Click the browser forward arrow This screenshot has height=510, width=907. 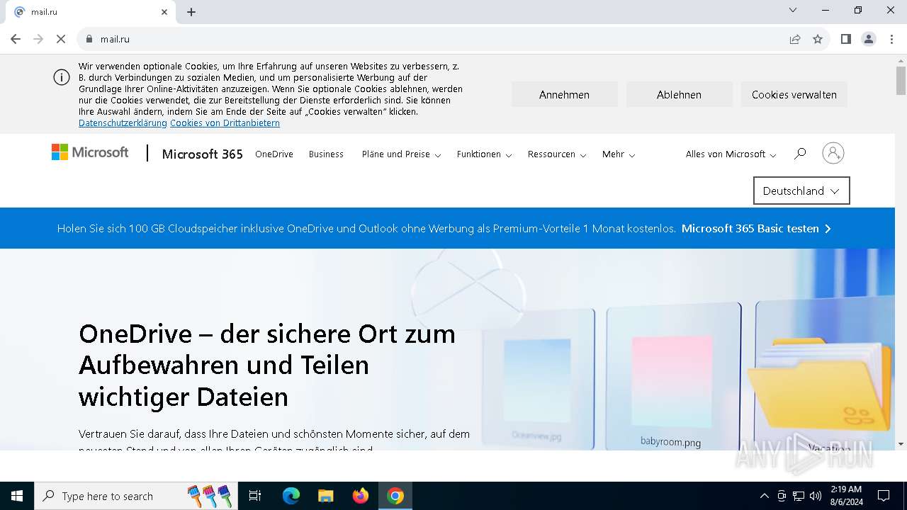click(x=38, y=39)
